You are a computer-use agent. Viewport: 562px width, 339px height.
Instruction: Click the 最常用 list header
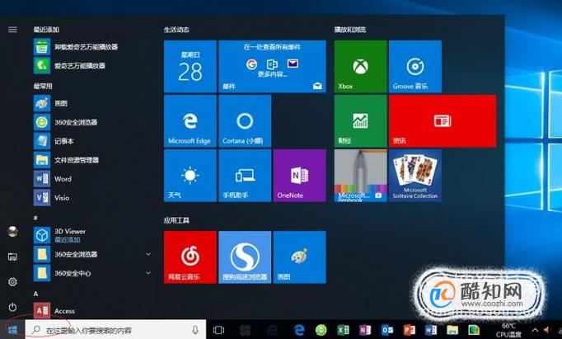[x=43, y=86]
